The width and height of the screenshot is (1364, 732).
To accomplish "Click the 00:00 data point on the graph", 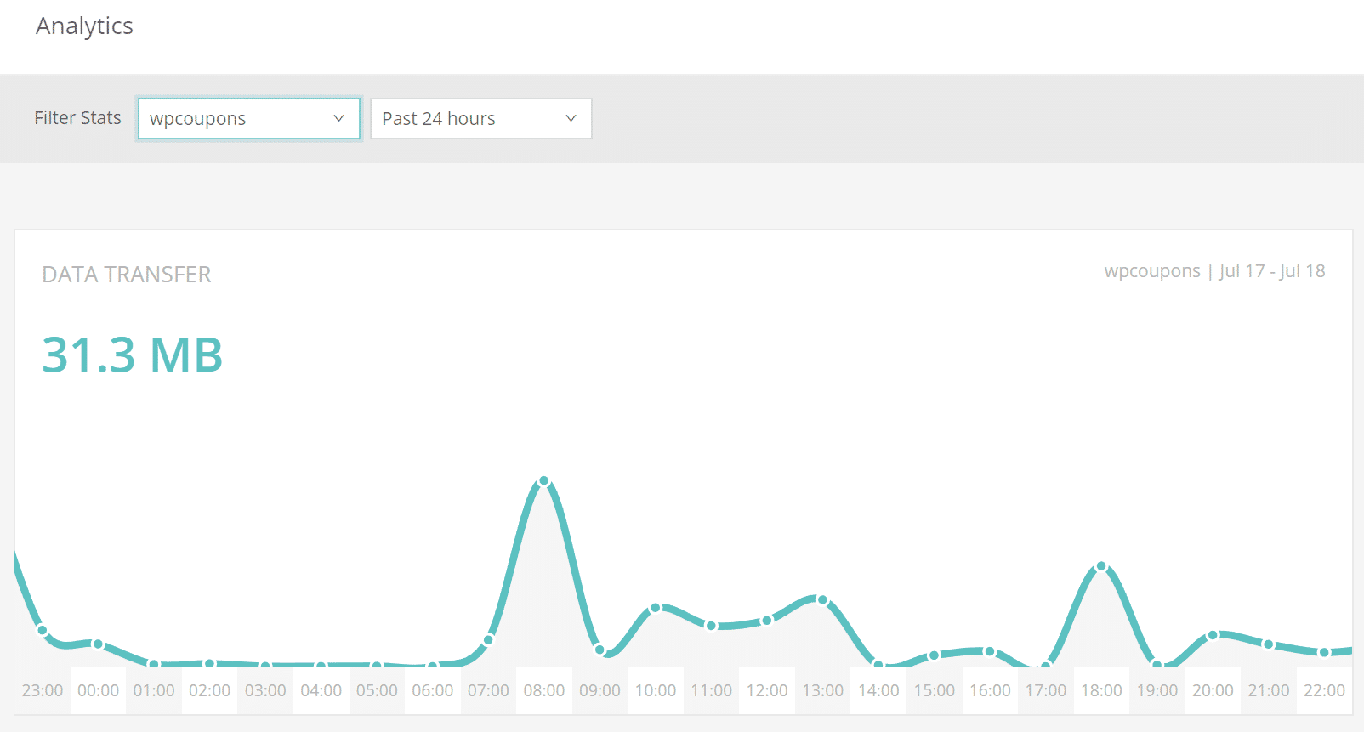I will click(x=98, y=644).
